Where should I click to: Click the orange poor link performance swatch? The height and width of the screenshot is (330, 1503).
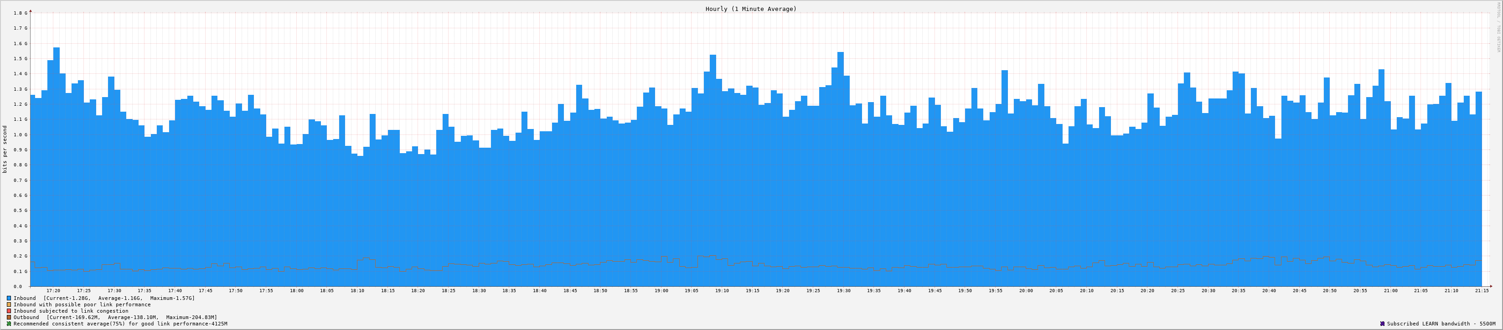9,304
